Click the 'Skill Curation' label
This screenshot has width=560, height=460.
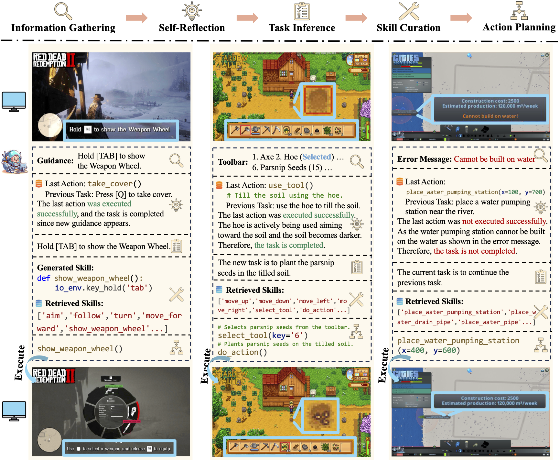[x=409, y=28]
